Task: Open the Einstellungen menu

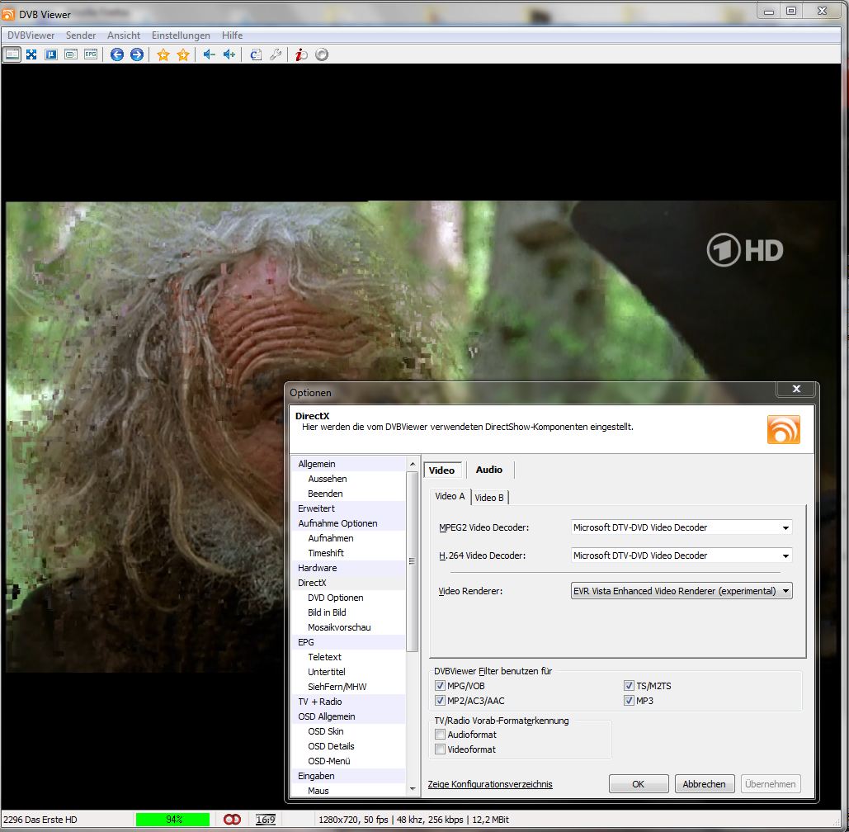Action: (x=181, y=35)
